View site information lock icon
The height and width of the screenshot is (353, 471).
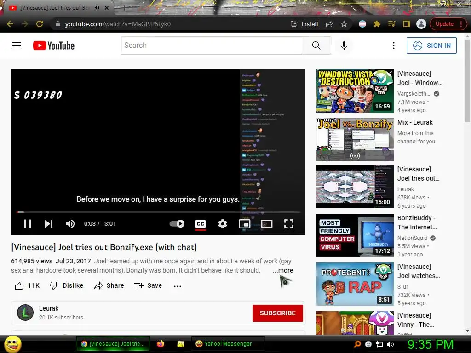click(58, 24)
